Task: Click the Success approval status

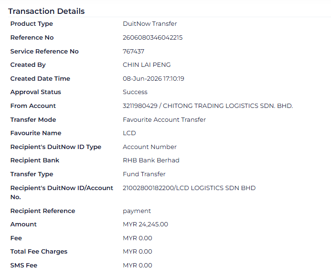Action: coord(135,92)
